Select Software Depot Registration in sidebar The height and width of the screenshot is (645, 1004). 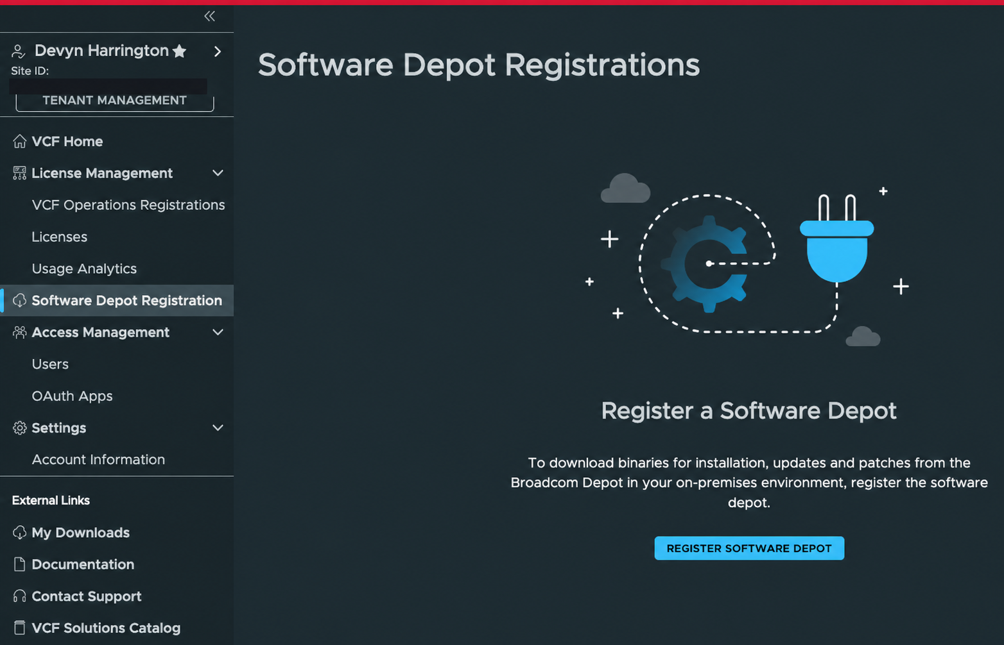pos(117,300)
